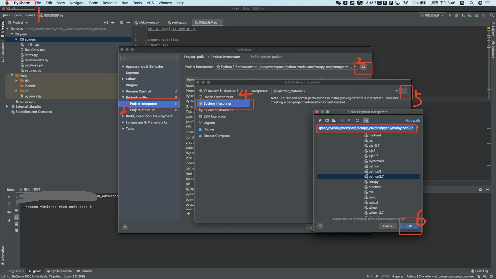Select Conda Environment in interpreter type list
Screen dimensions: 496x279
click(218, 97)
